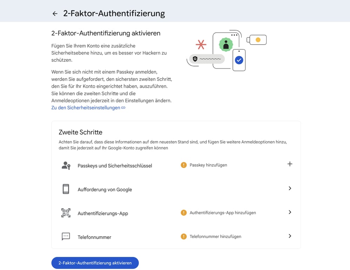Click the warning icon beside Passkey hinzufügen

click(x=183, y=165)
